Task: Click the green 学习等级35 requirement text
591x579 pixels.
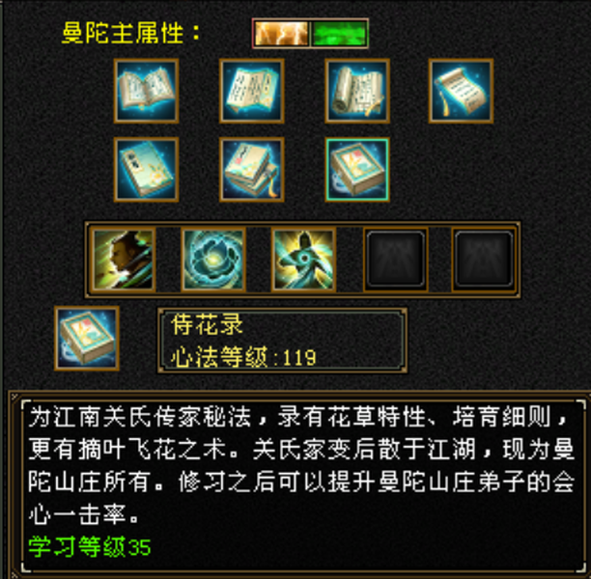Action: (x=90, y=546)
